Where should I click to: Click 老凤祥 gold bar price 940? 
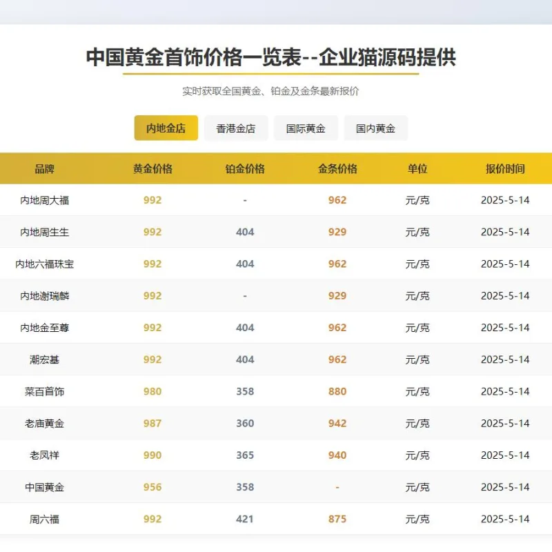(337, 455)
